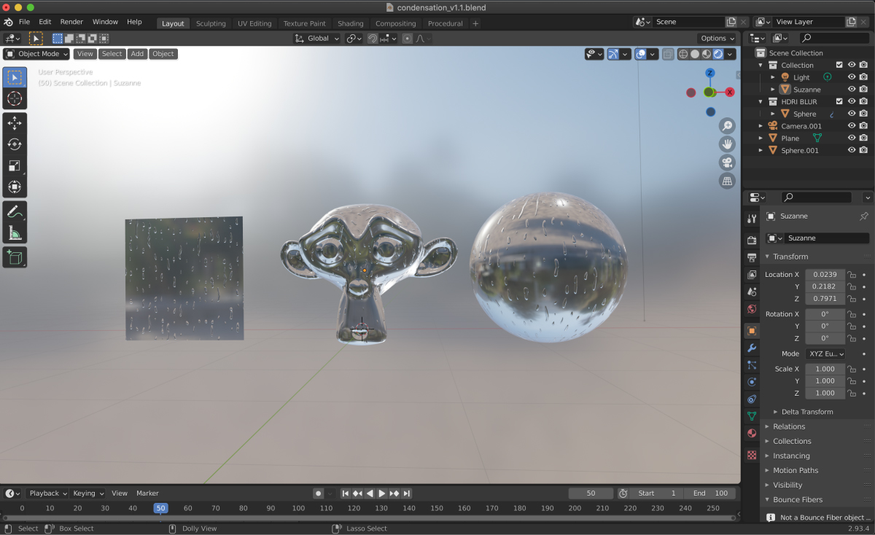Click the red X axis gizmo ball
Viewport: 875px width, 535px height.
729,92
